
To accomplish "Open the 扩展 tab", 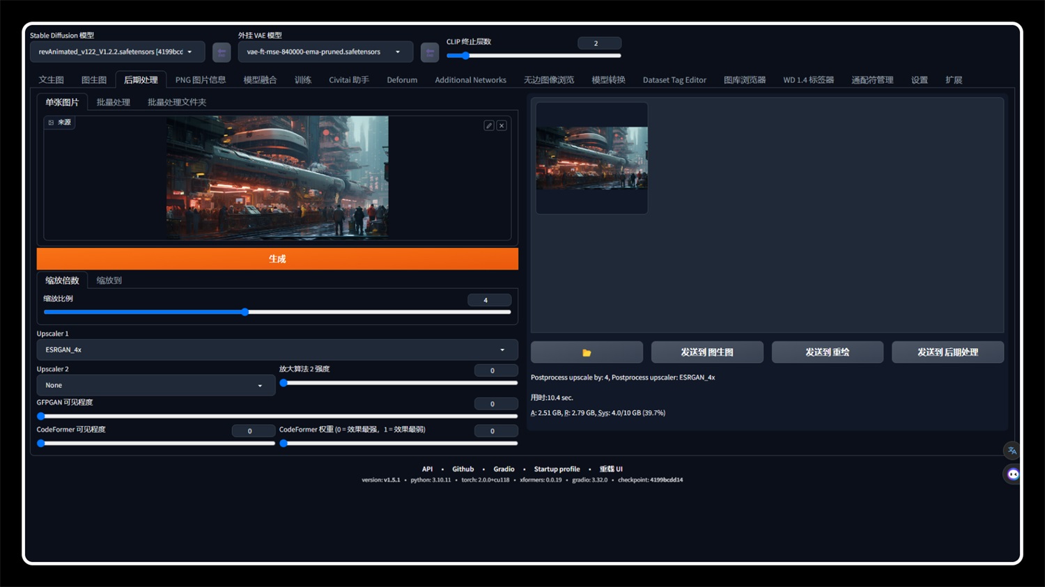I will click(x=954, y=80).
